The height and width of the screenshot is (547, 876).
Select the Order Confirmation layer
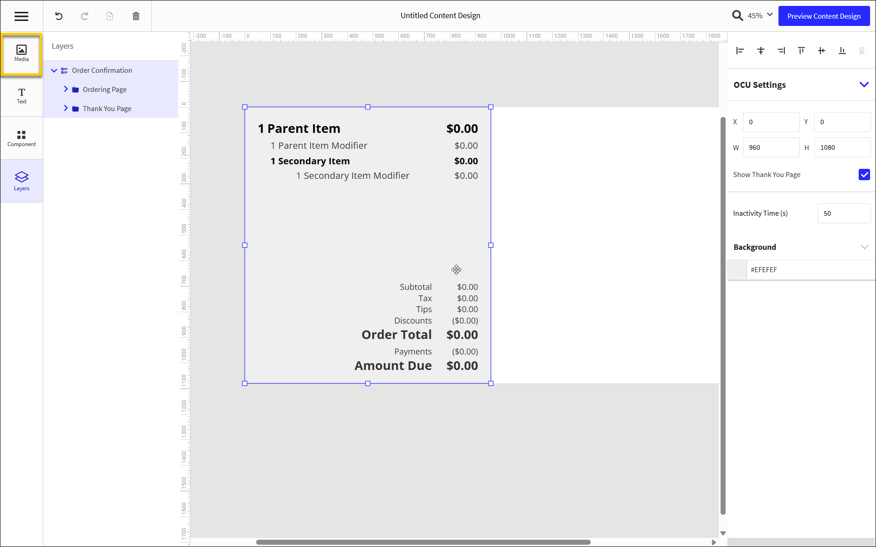pyautogui.click(x=102, y=71)
